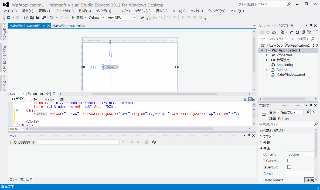
Task: Open the ツールボックス side tab
Action: (5, 31)
